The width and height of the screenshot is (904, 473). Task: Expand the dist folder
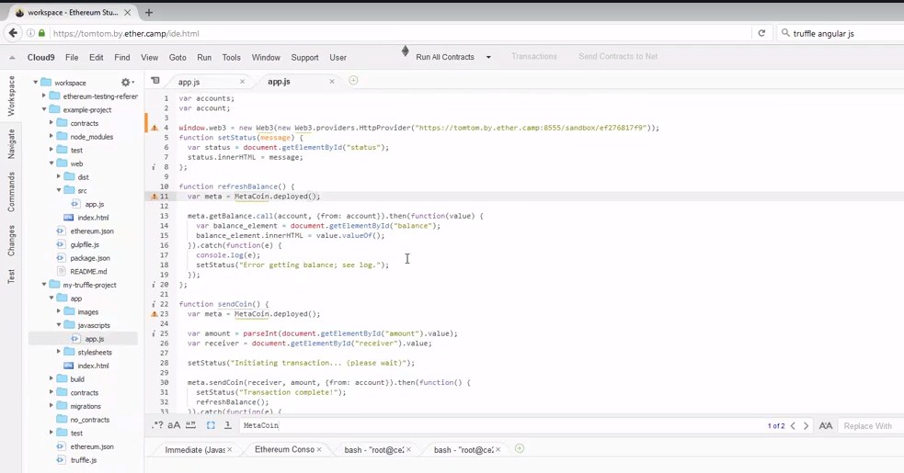[59, 177]
